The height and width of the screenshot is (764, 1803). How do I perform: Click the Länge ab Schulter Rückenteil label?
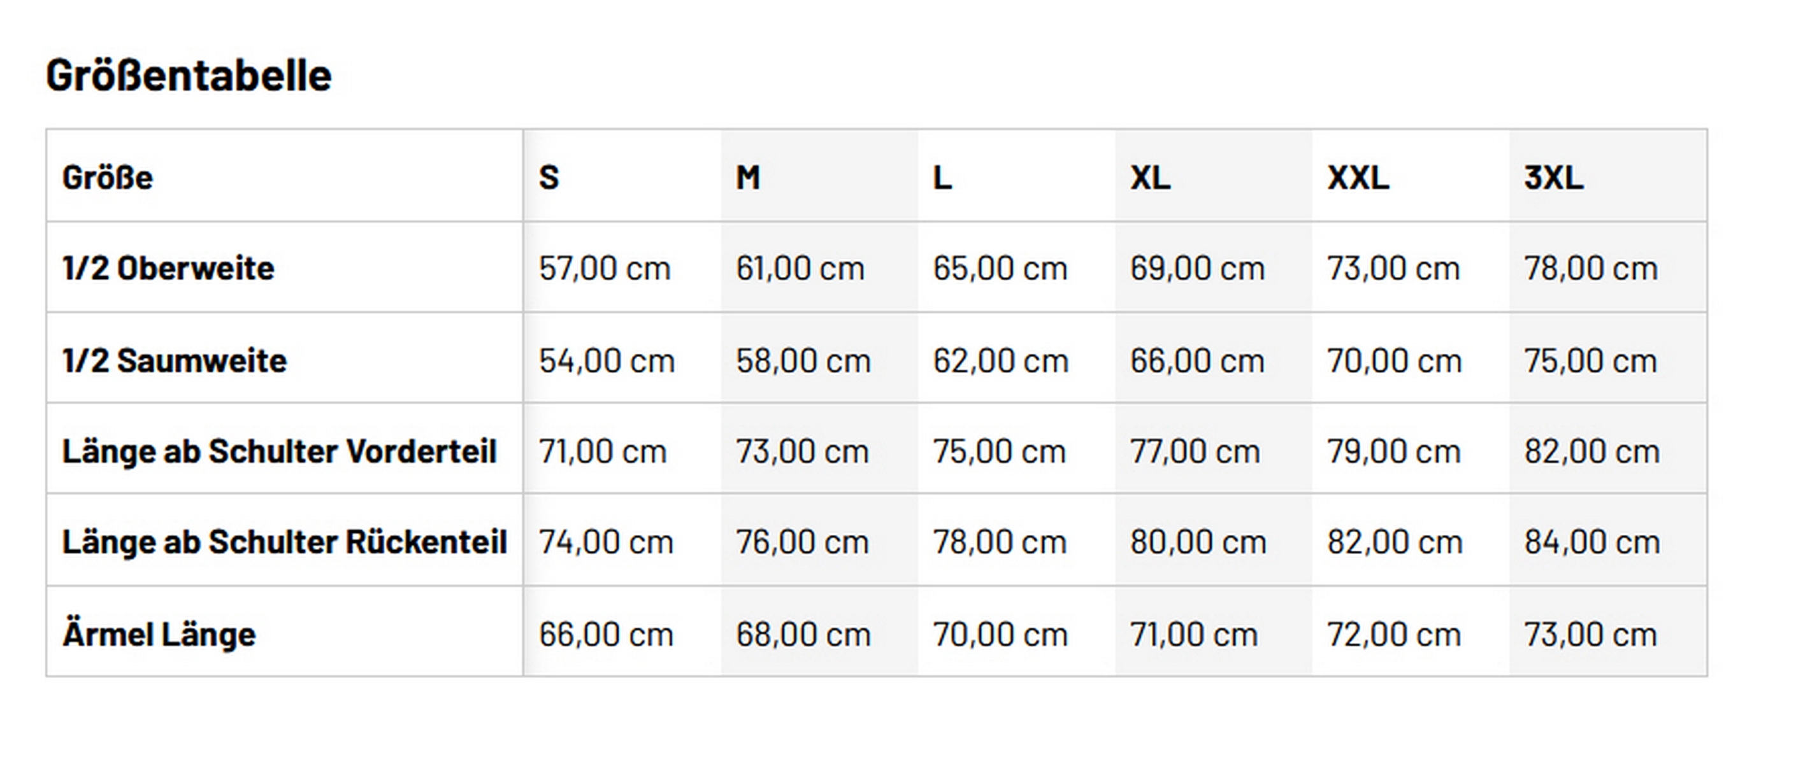[284, 542]
